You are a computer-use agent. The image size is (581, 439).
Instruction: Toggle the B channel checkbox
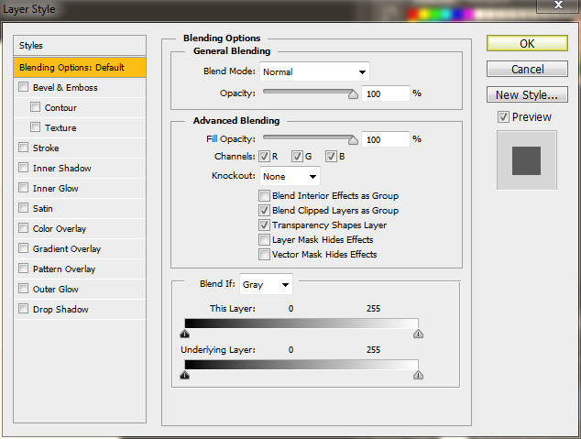coord(331,157)
